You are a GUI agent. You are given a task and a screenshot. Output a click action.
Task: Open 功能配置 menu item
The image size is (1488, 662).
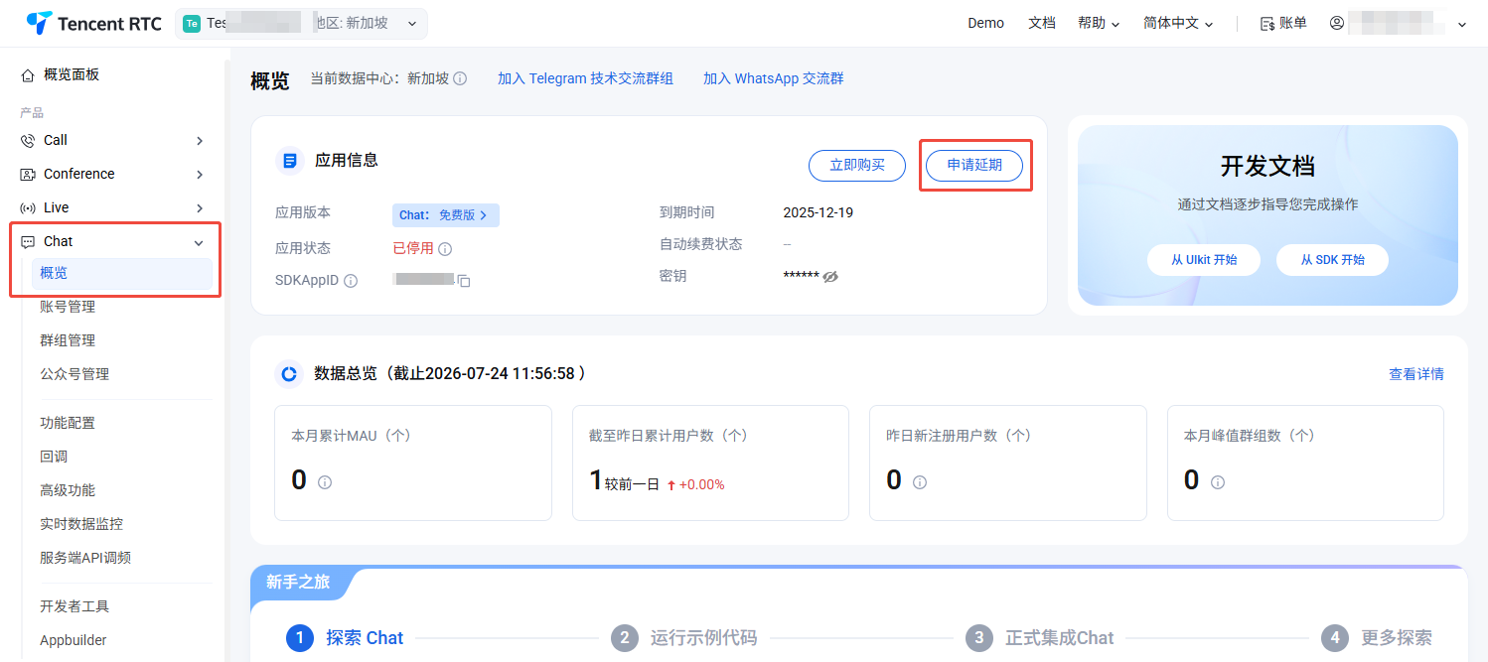click(x=68, y=424)
